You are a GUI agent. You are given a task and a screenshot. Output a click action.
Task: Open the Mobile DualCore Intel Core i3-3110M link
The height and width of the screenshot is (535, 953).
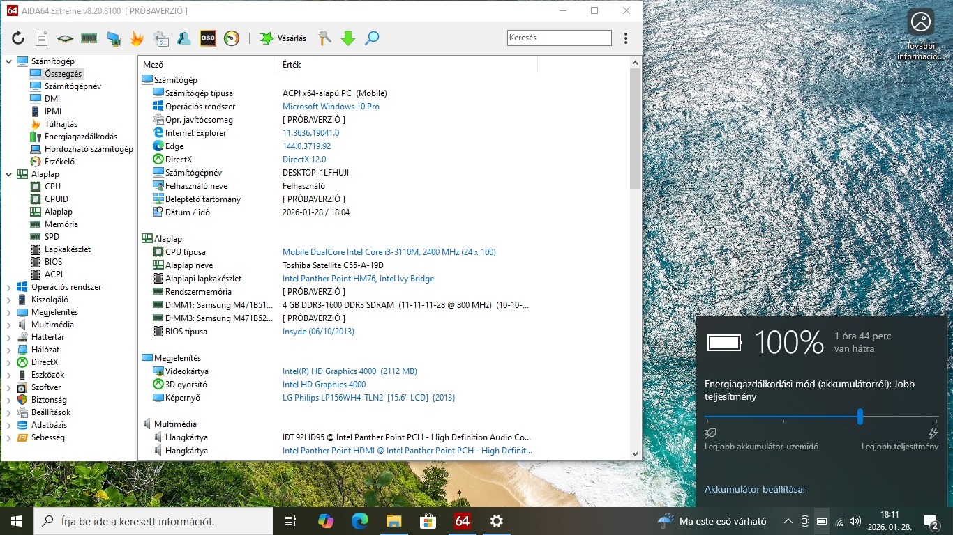coord(389,252)
